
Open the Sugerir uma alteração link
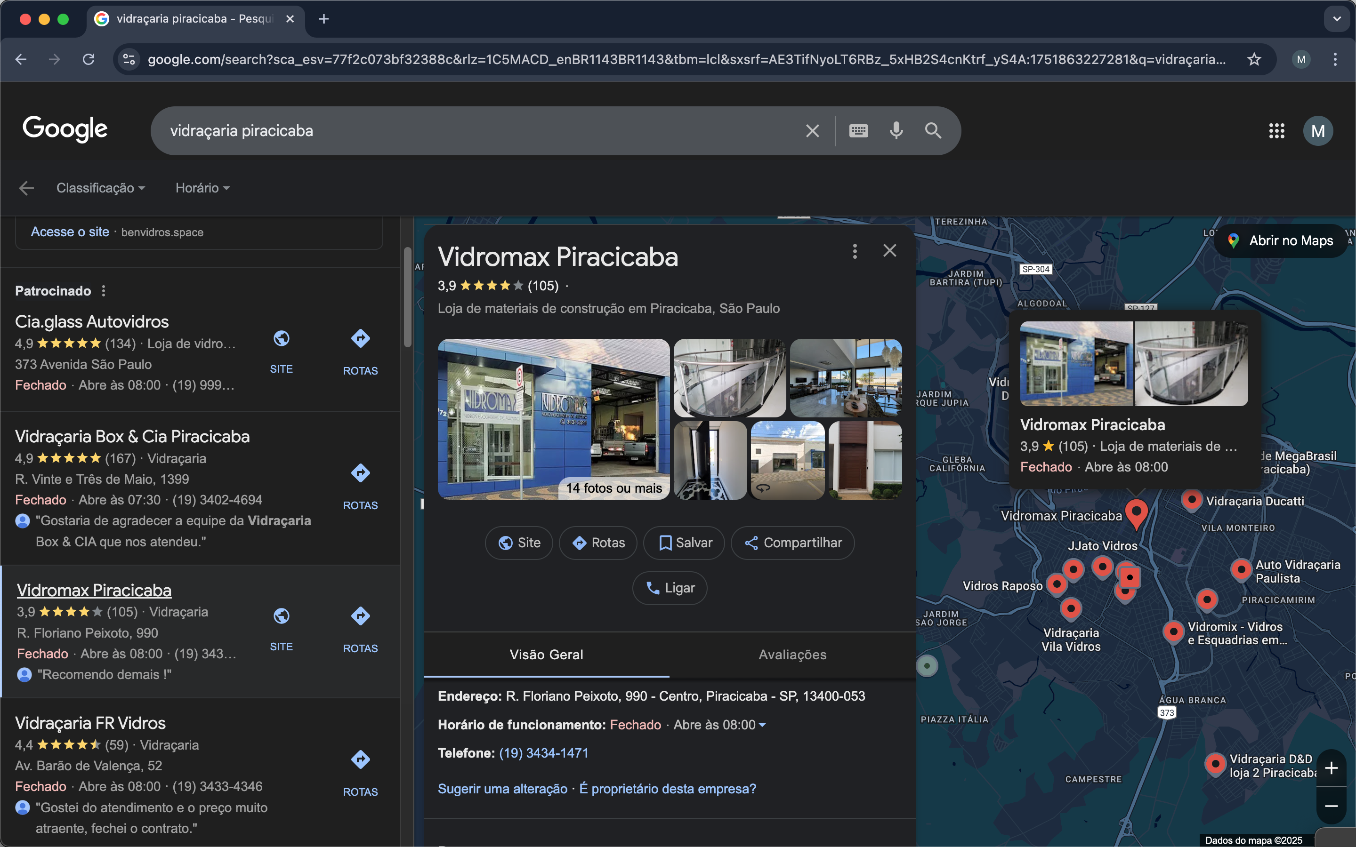click(x=502, y=789)
